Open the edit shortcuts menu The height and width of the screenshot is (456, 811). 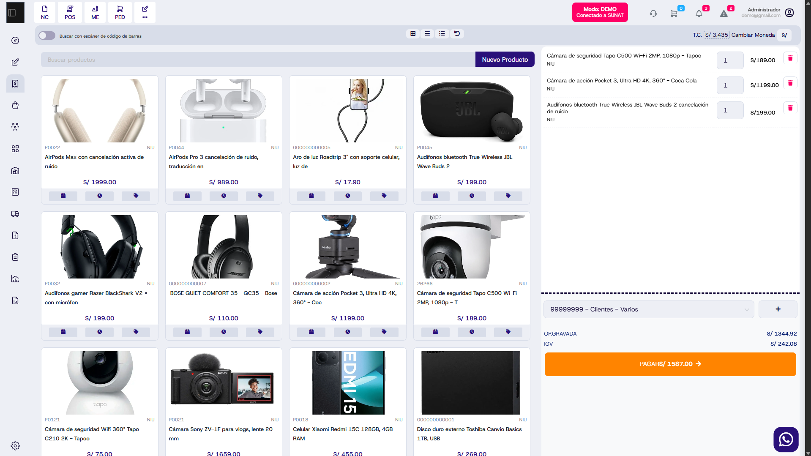pyautogui.click(x=145, y=13)
